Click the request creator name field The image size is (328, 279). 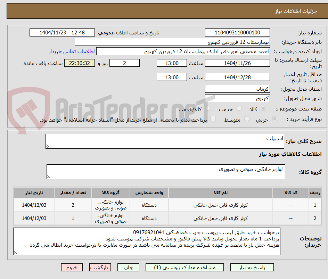(183, 51)
